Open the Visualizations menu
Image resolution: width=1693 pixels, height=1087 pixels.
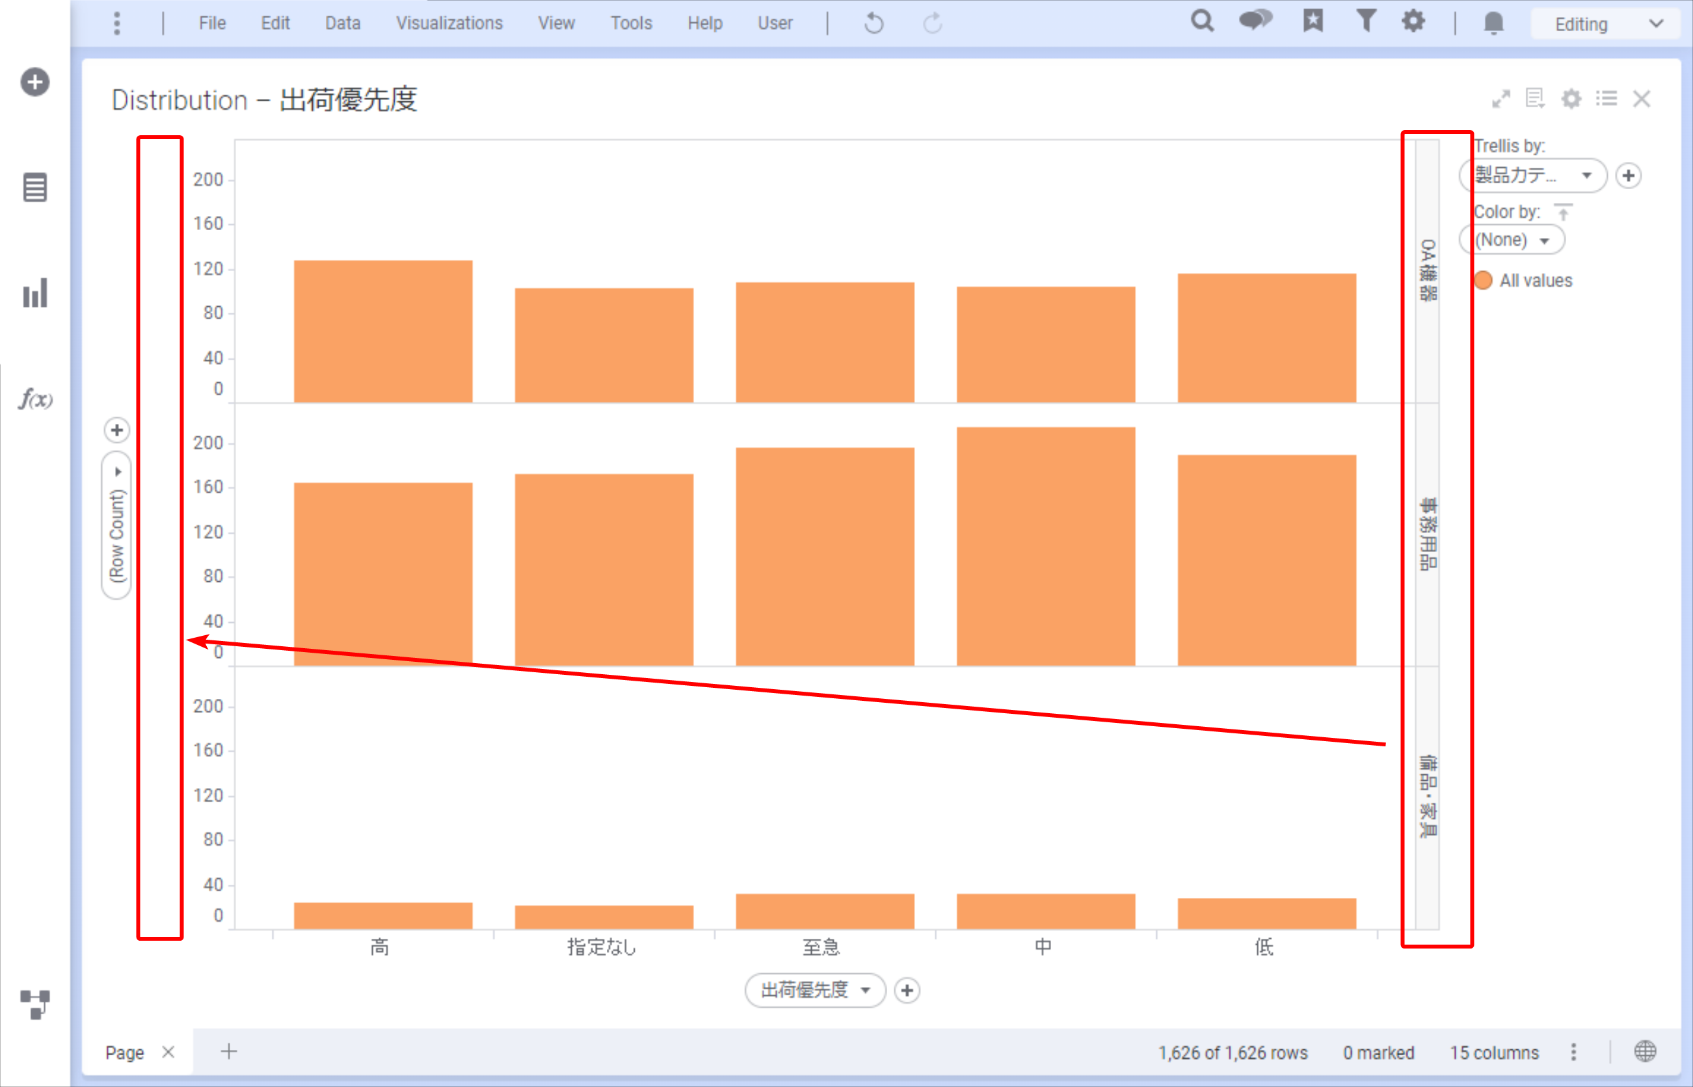(449, 23)
